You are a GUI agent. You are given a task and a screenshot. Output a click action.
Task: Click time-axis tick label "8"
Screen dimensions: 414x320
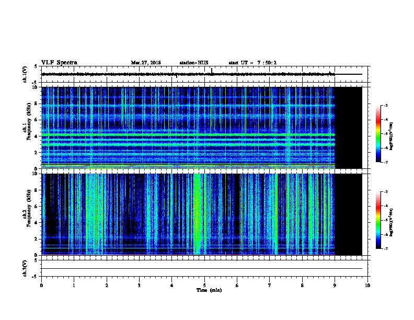pyautogui.click(x=302, y=285)
